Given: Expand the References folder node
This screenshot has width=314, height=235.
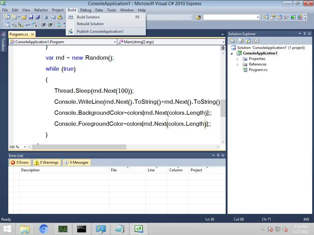Looking at the screenshot, I should (x=238, y=65).
